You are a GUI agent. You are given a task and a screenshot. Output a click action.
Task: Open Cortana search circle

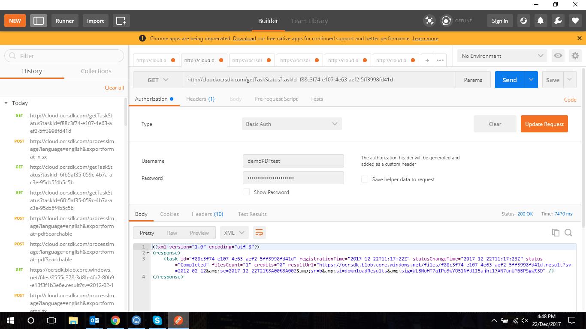point(31,320)
